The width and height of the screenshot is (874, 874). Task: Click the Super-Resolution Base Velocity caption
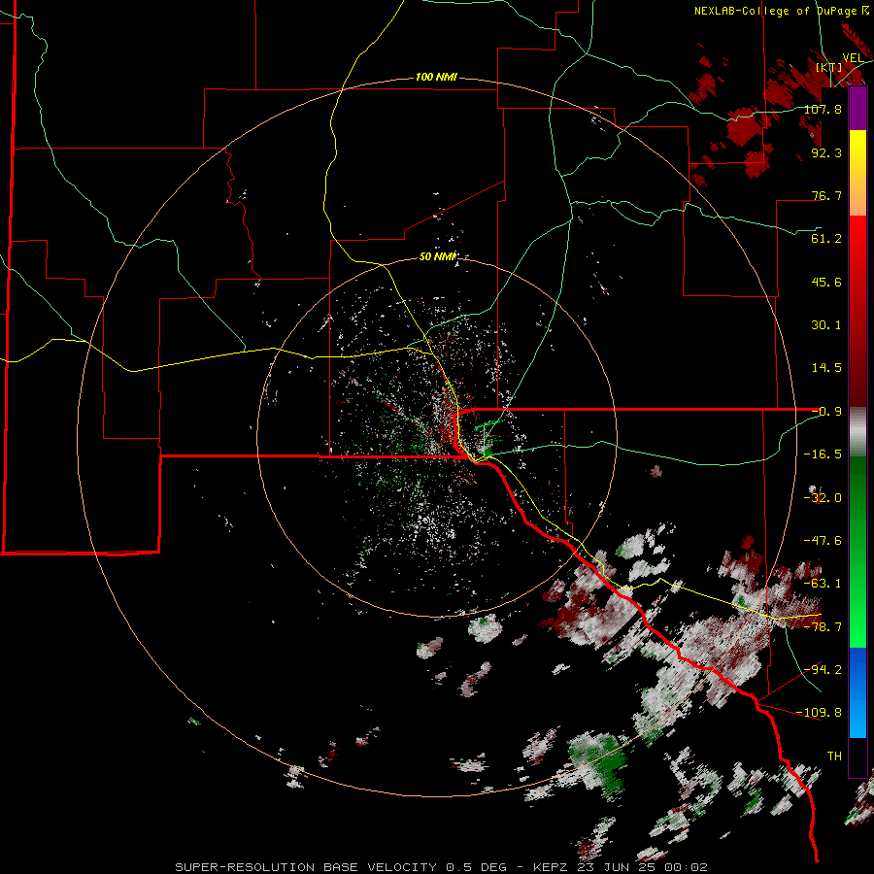442,867
